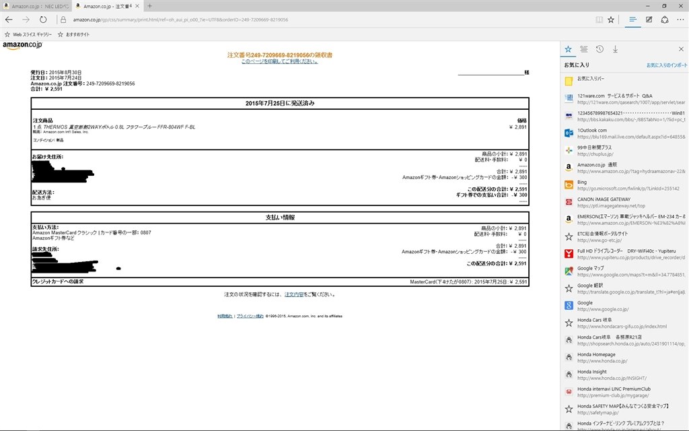Switch to Downloads arrow tab in hub
The height and width of the screenshot is (431, 689).
(x=615, y=49)
